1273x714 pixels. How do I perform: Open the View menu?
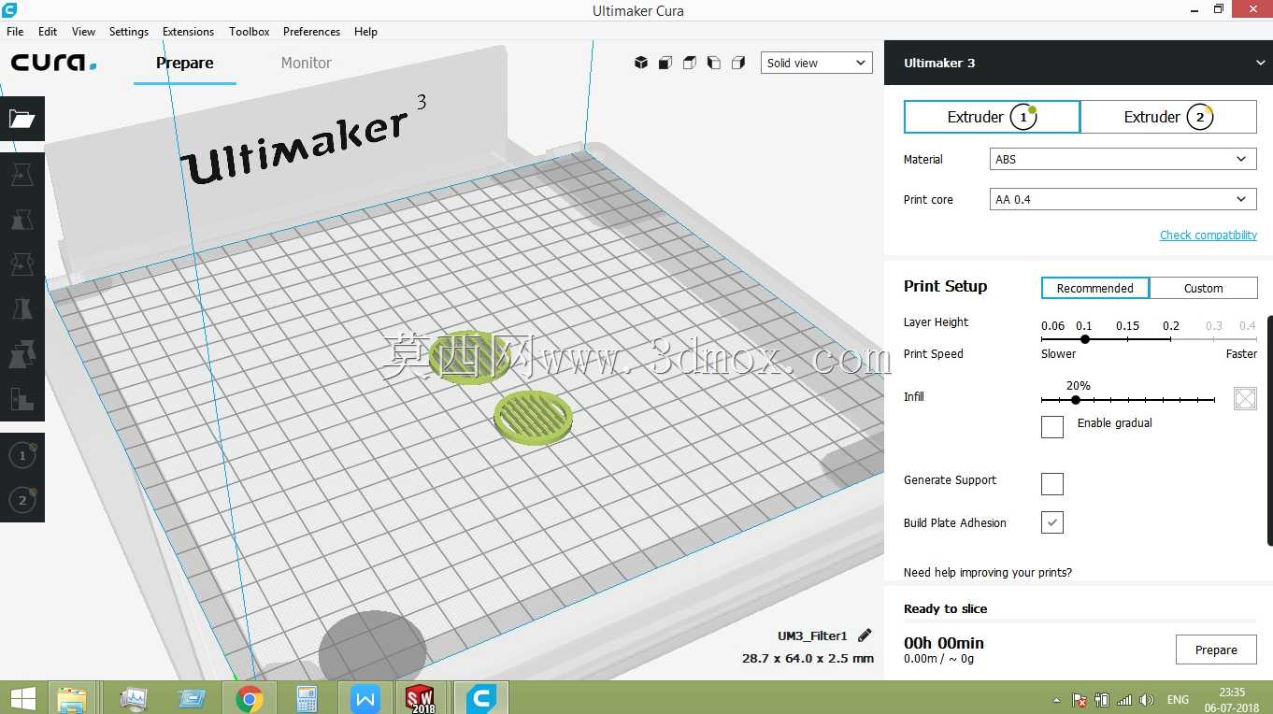[84, 31]
